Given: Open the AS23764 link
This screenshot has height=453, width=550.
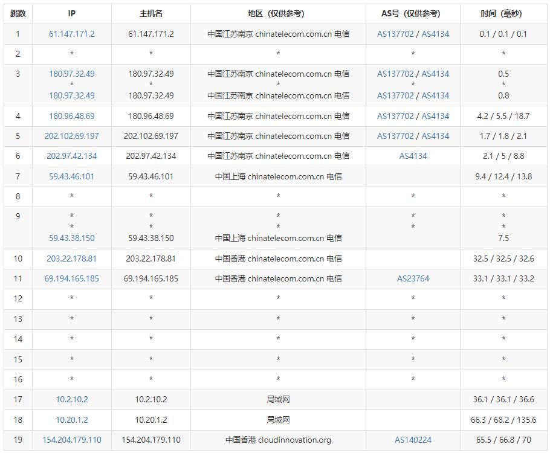Looking at the screenshot, I should (413, 278).
